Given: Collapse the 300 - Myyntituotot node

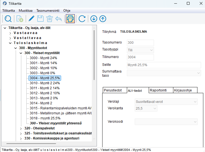Looking at the screenshot, I should click(x=16, y=48).
